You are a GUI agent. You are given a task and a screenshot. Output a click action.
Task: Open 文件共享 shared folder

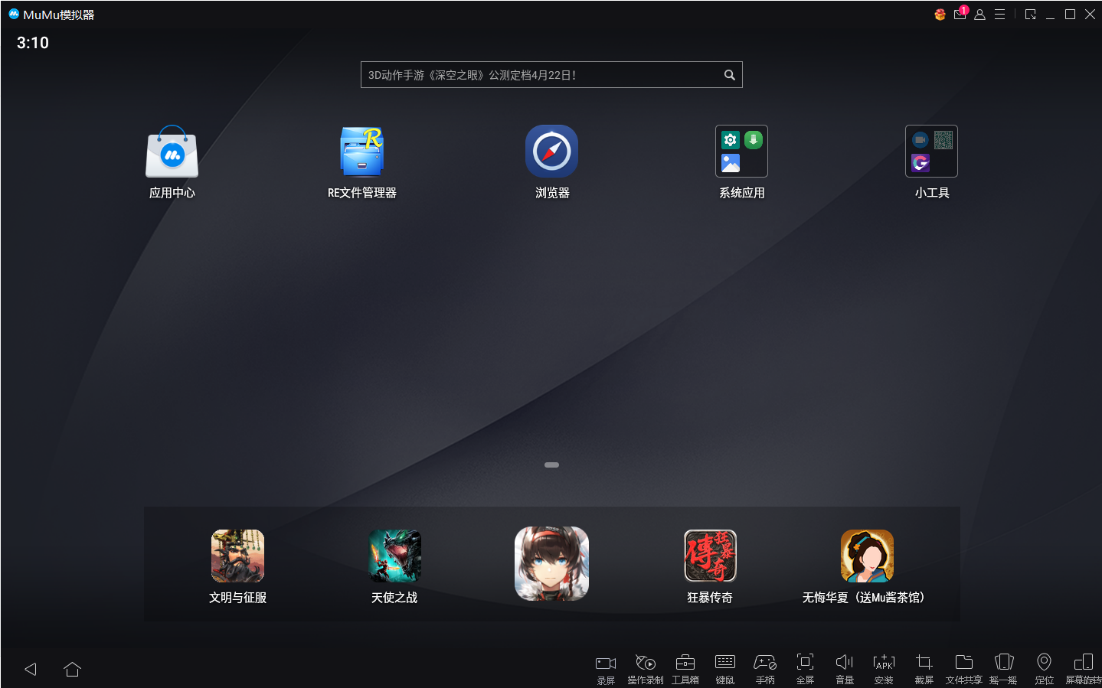pyautogui.click(x=964, y=669)
